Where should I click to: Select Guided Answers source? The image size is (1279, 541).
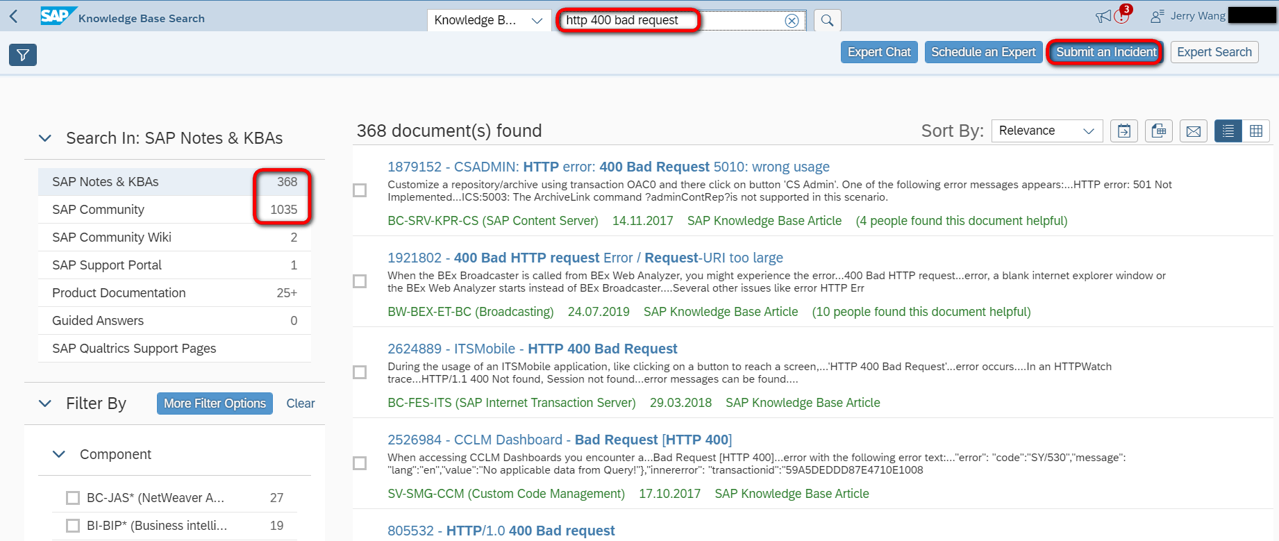[x=174, y=321]
